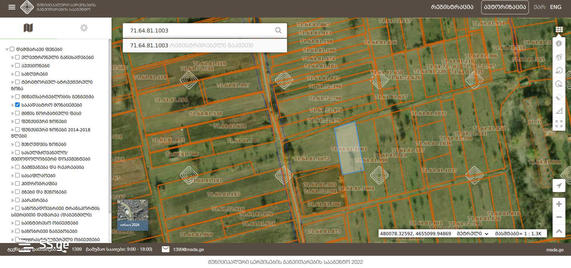The width and height of the screenshot is (571, 268).
Task: Click the locate me arrow icon
Action: coord(559,186)
